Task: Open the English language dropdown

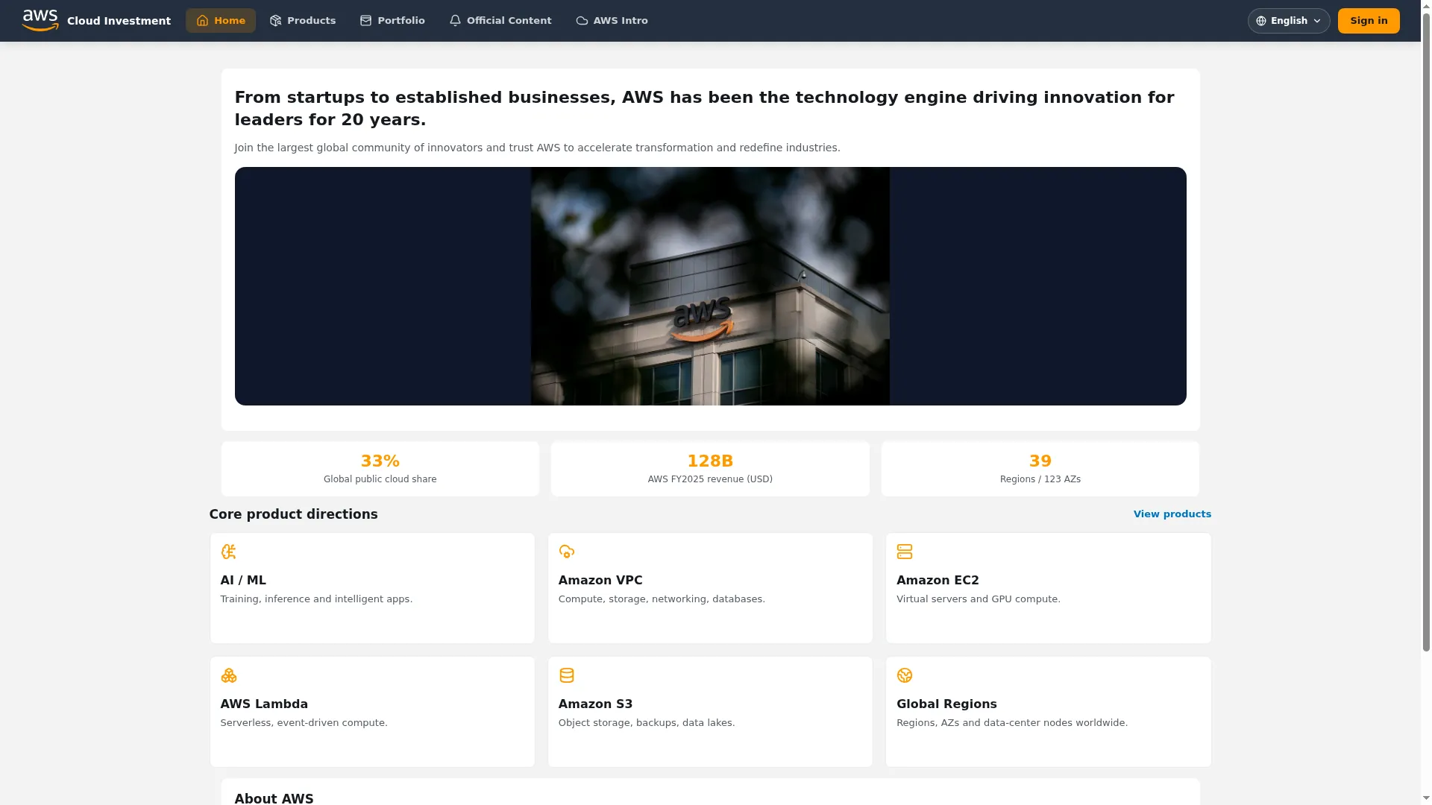Action: point(1289,21)
